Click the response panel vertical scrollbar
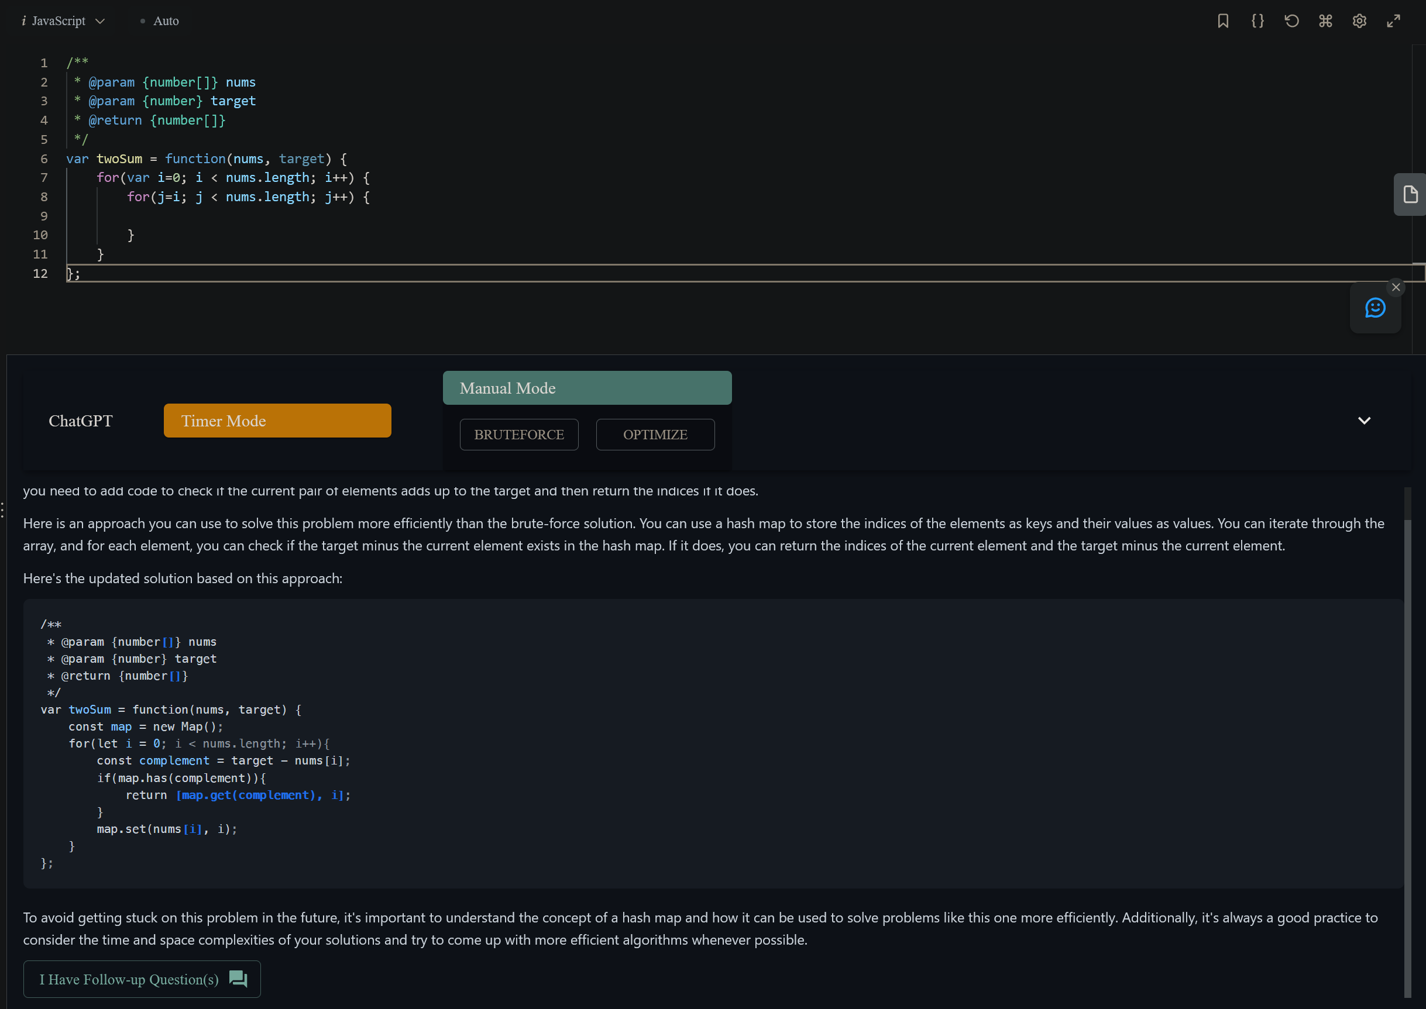 tap(1407, 746)
